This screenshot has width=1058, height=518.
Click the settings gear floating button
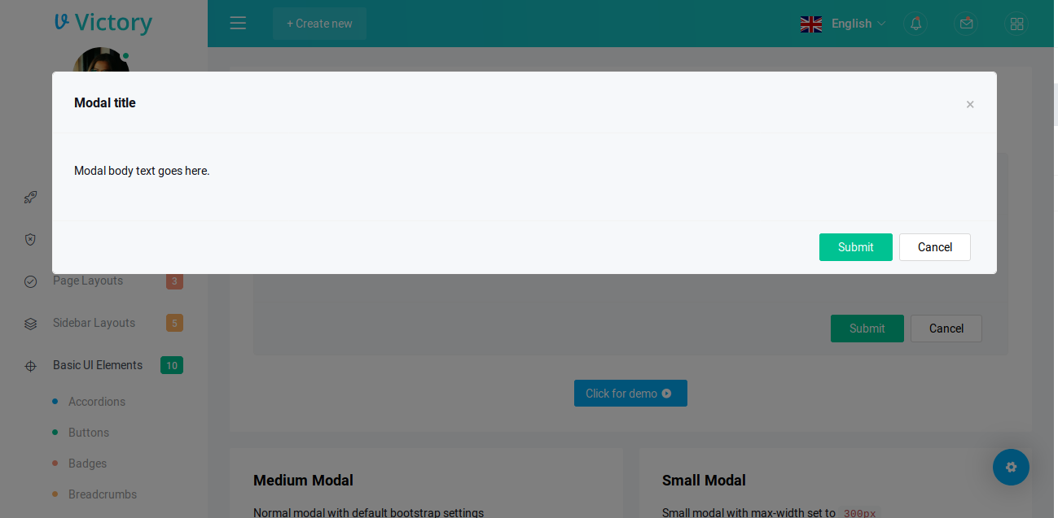coord(1011,467)
